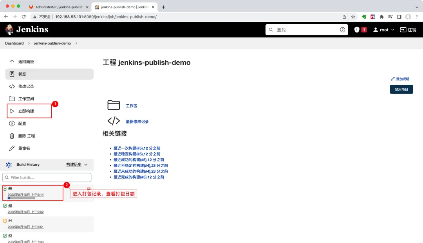Open 上午8:51 build timestamp
The image size is (423, 243).
coord(25,227)
